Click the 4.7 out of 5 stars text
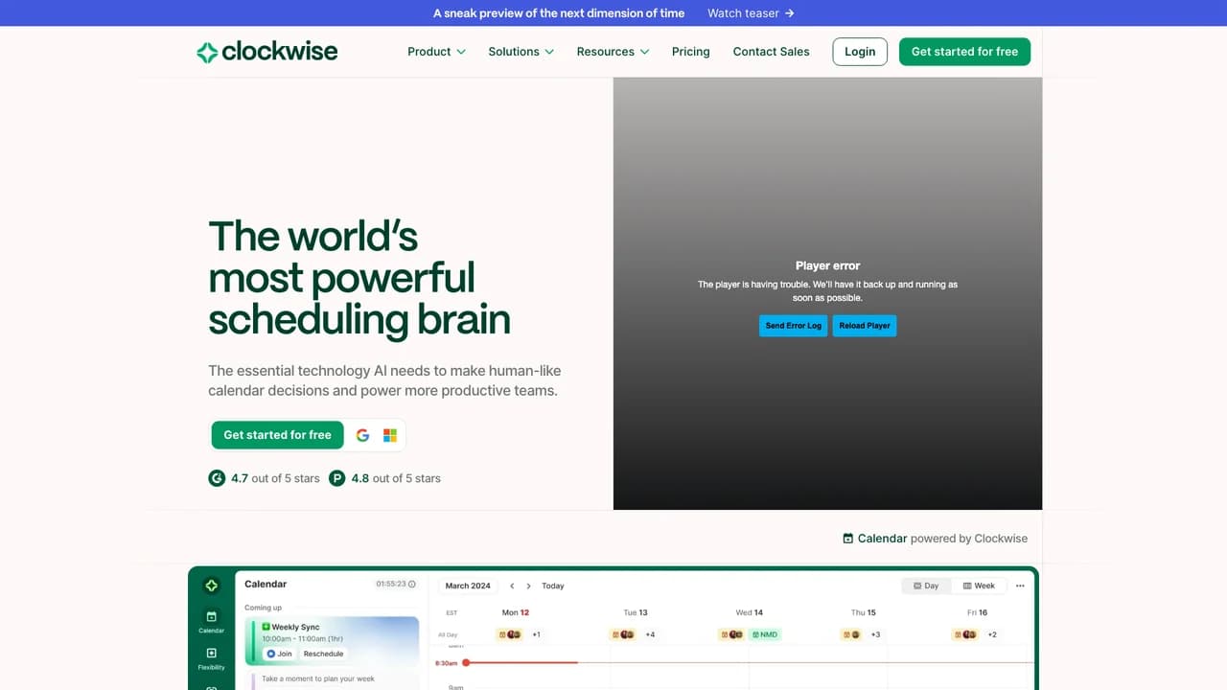Image resolution: width=1227 pixels, height=690 pixels. pyautogui.click(x=275, y=478)
